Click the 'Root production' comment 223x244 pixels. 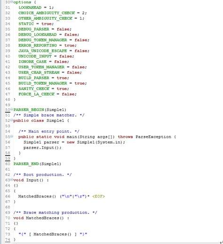[x=42, y=174]
